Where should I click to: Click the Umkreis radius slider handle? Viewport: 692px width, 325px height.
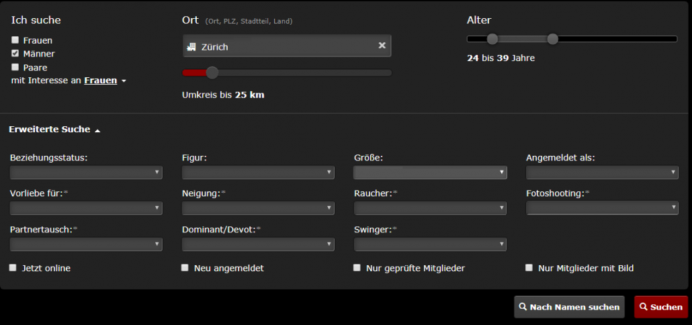point(212,73)
